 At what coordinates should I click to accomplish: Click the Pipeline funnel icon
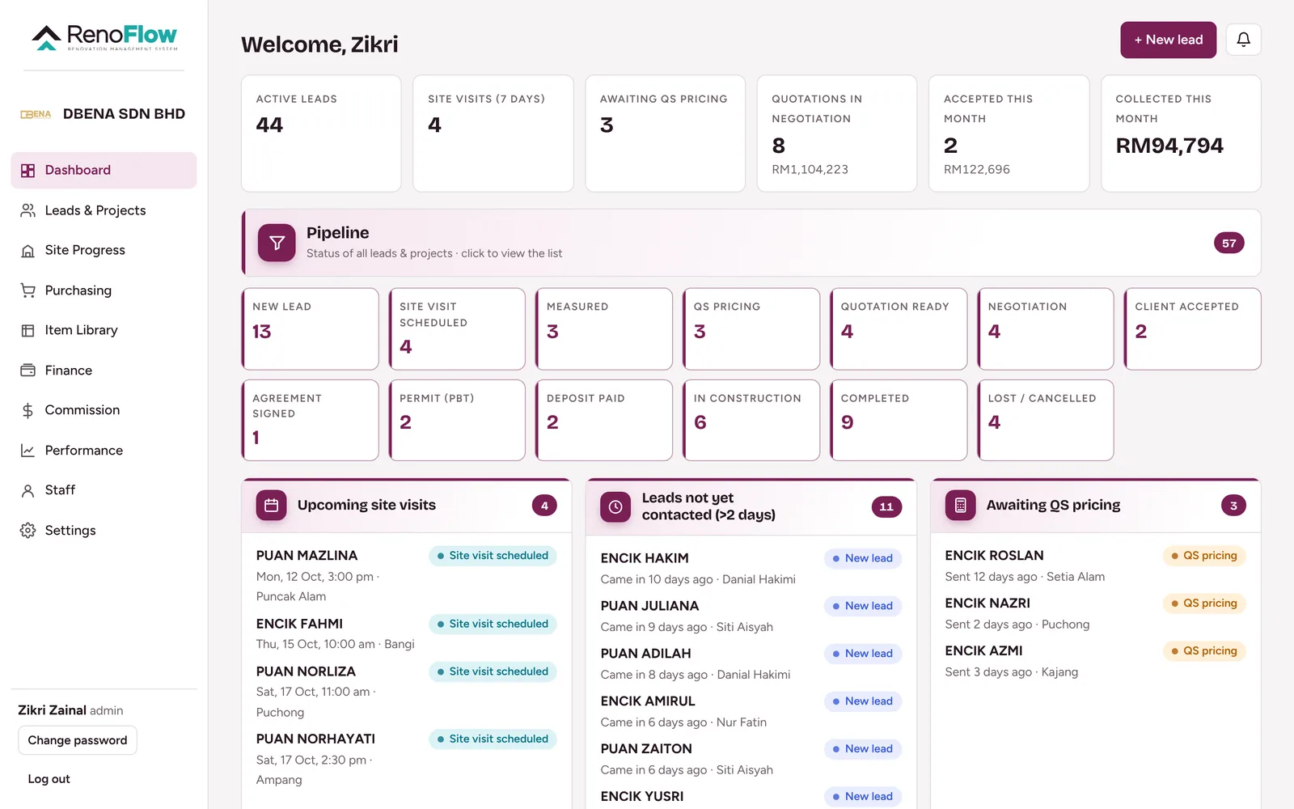pyautogui.click(x=277, y=243)
